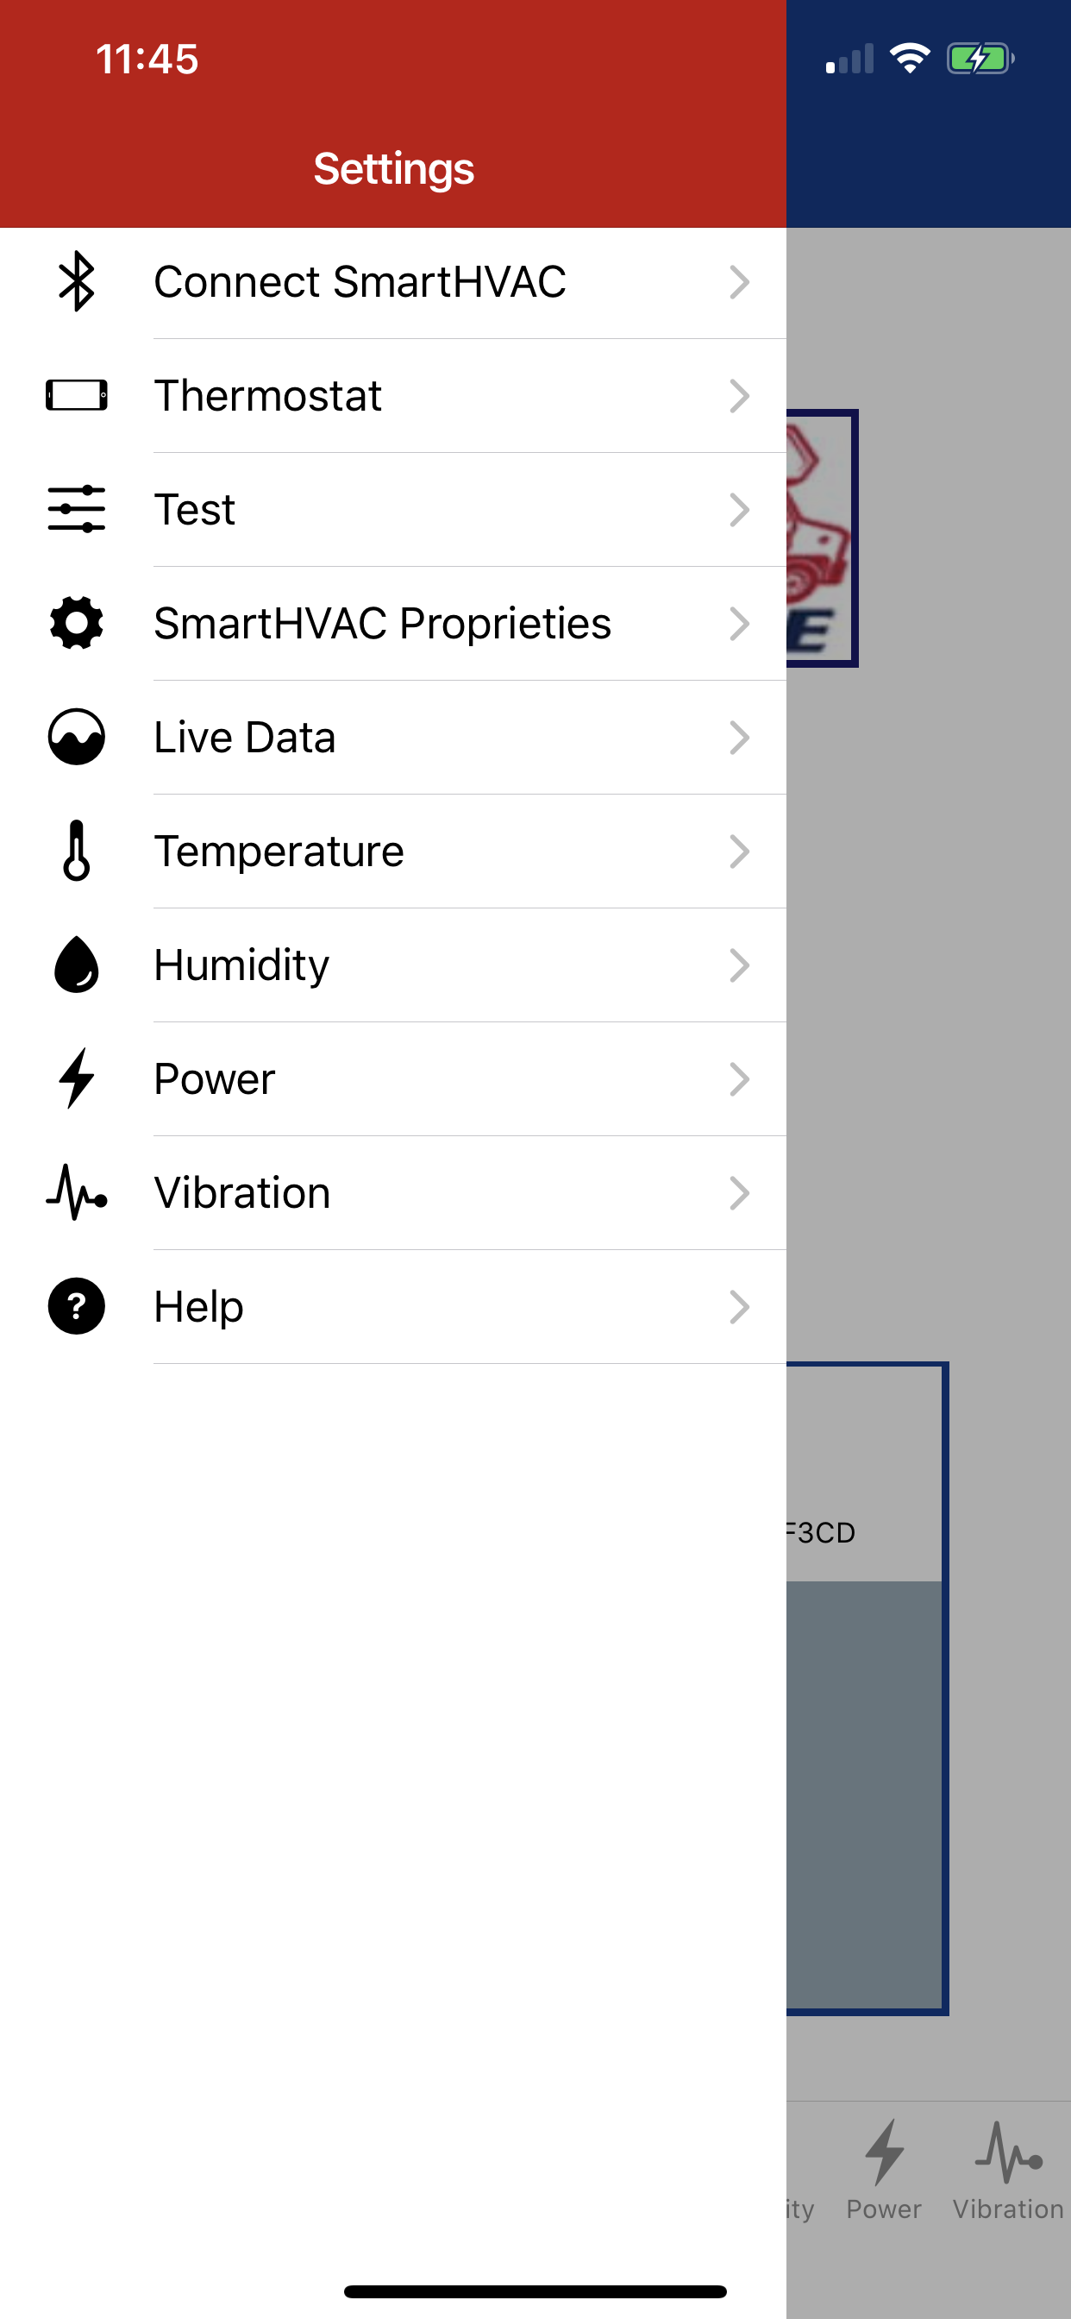This screenshot has width=1071, height=2319.
Task: Select the Temperature menu entry
Action: pyautogui.click(x=279, y=851)
